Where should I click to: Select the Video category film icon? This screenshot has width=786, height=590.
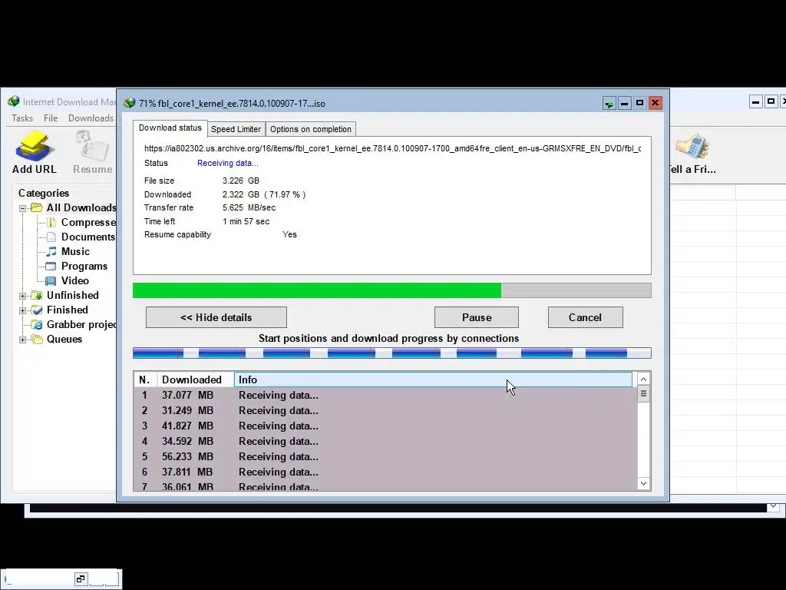pos(51,280)
